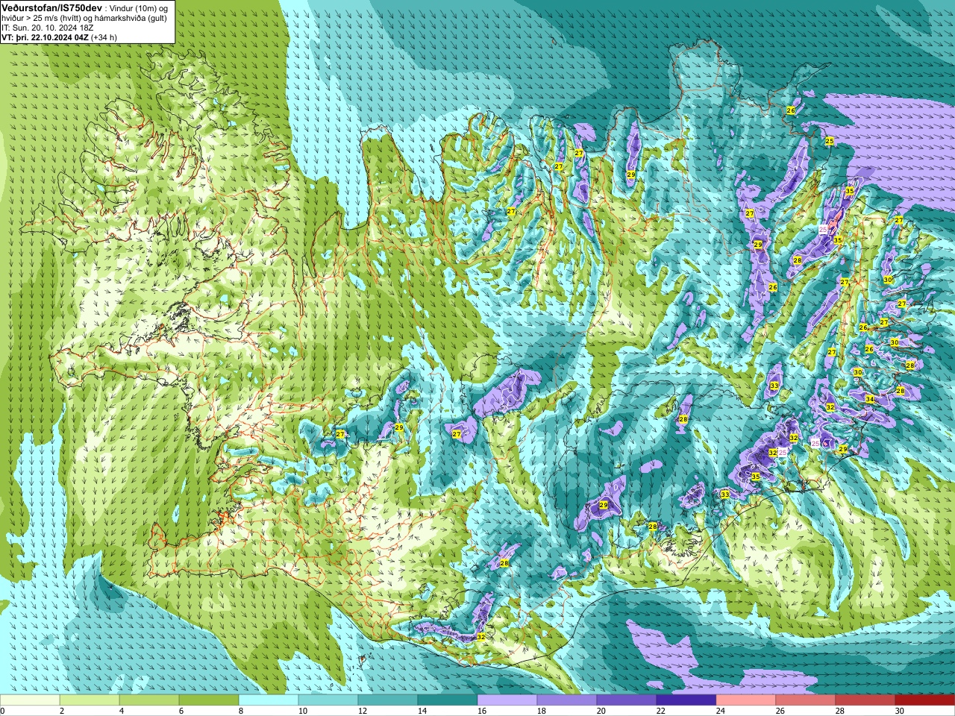Click the 6–8 m/s dark green swatch
The image size is (955, 716).
(209, 700)
